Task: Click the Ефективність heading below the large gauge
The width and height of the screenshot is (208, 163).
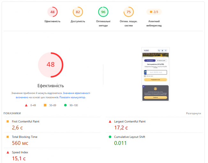Action: point(51,86)
